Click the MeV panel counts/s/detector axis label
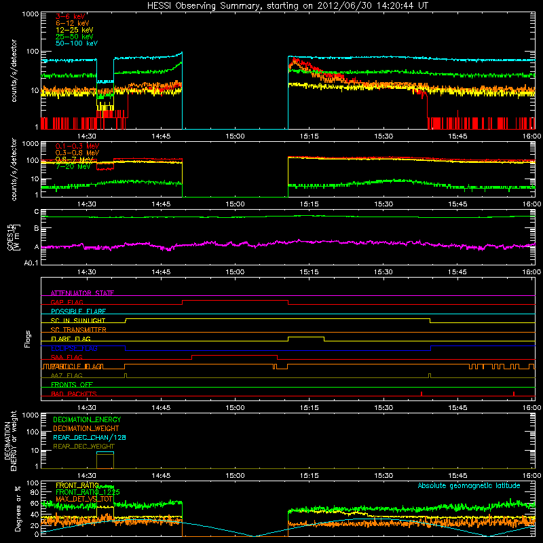Image resolution: width=543 pixels, height=543 pixels. pyautogui.click(x=14, y=169)
